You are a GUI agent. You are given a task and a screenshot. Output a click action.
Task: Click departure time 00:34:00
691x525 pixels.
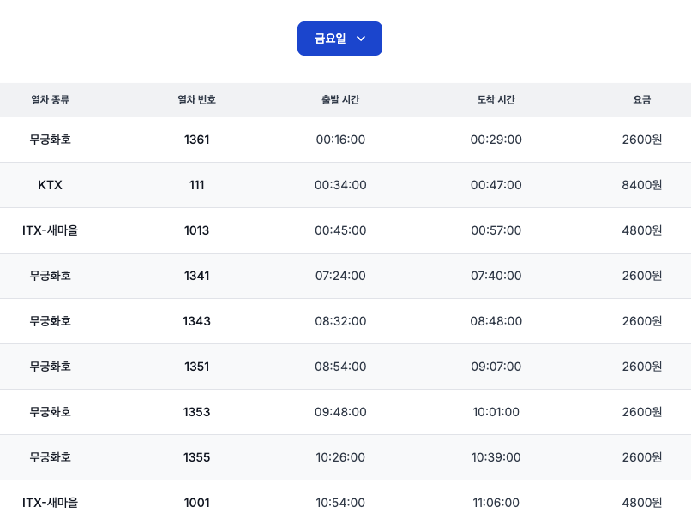pyautogui.click(x=340, y=185)
